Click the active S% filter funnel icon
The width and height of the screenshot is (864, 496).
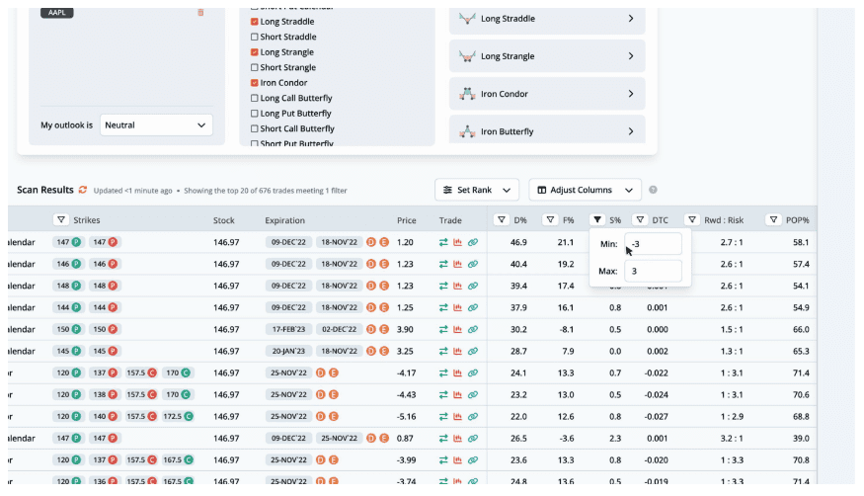(x=597, y=220)
